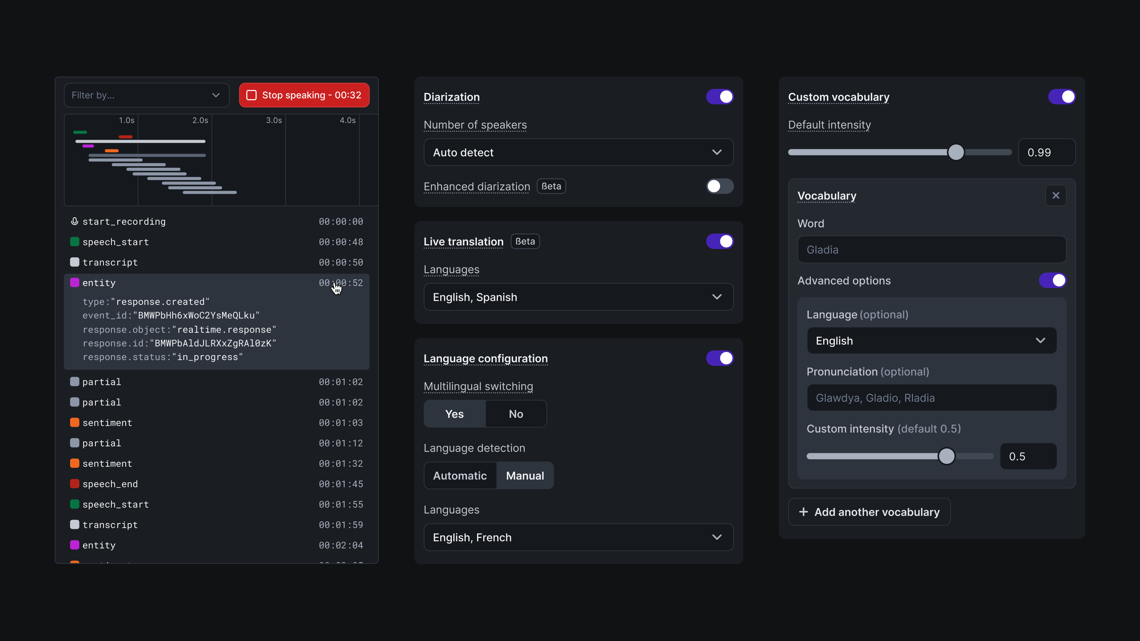Click the green dot beside speech_start event
1140x641 pixels.
point(74,242)
